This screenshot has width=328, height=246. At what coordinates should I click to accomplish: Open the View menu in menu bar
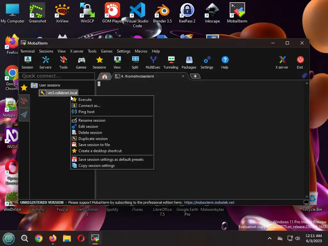pyautogui.click(x=61, y=51)
